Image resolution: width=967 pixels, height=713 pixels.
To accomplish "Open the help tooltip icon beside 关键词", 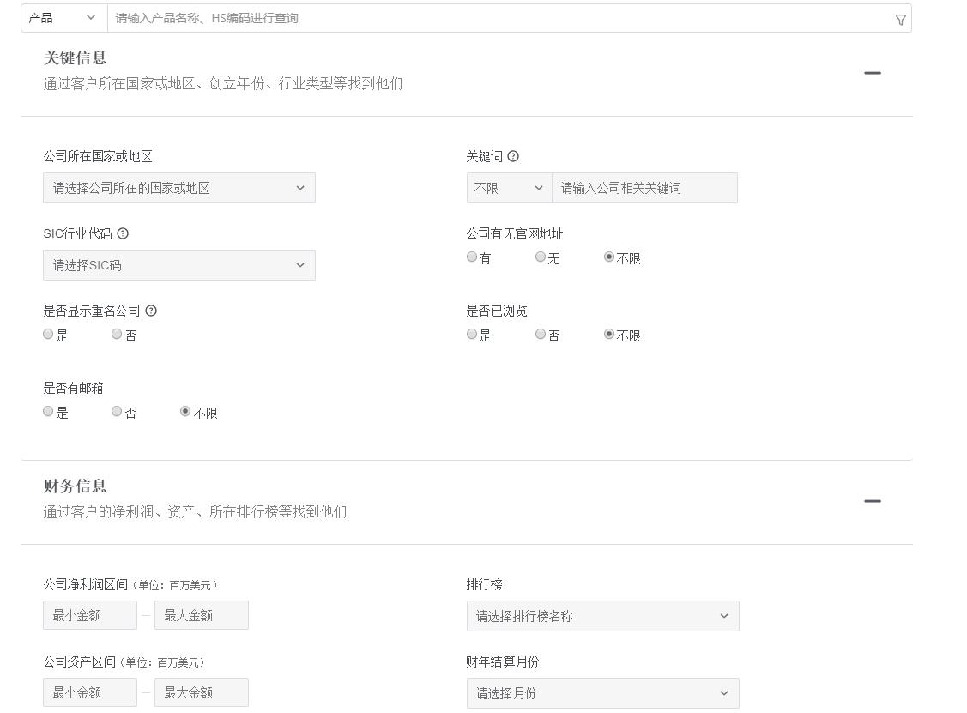I will 513,156.
